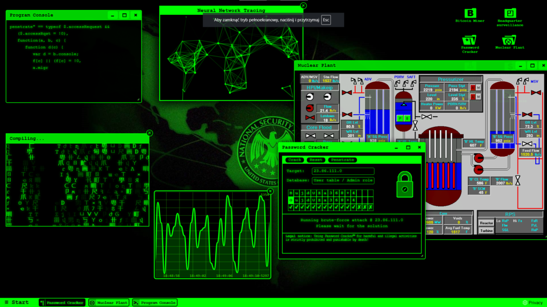The width and height of the screenshot is (547, 307).
Task: Click the Penetrate button
Action: 342,160
